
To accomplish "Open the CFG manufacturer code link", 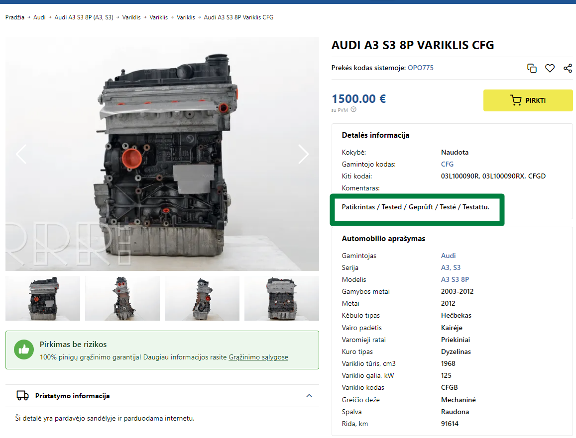I will pos(447,165).
